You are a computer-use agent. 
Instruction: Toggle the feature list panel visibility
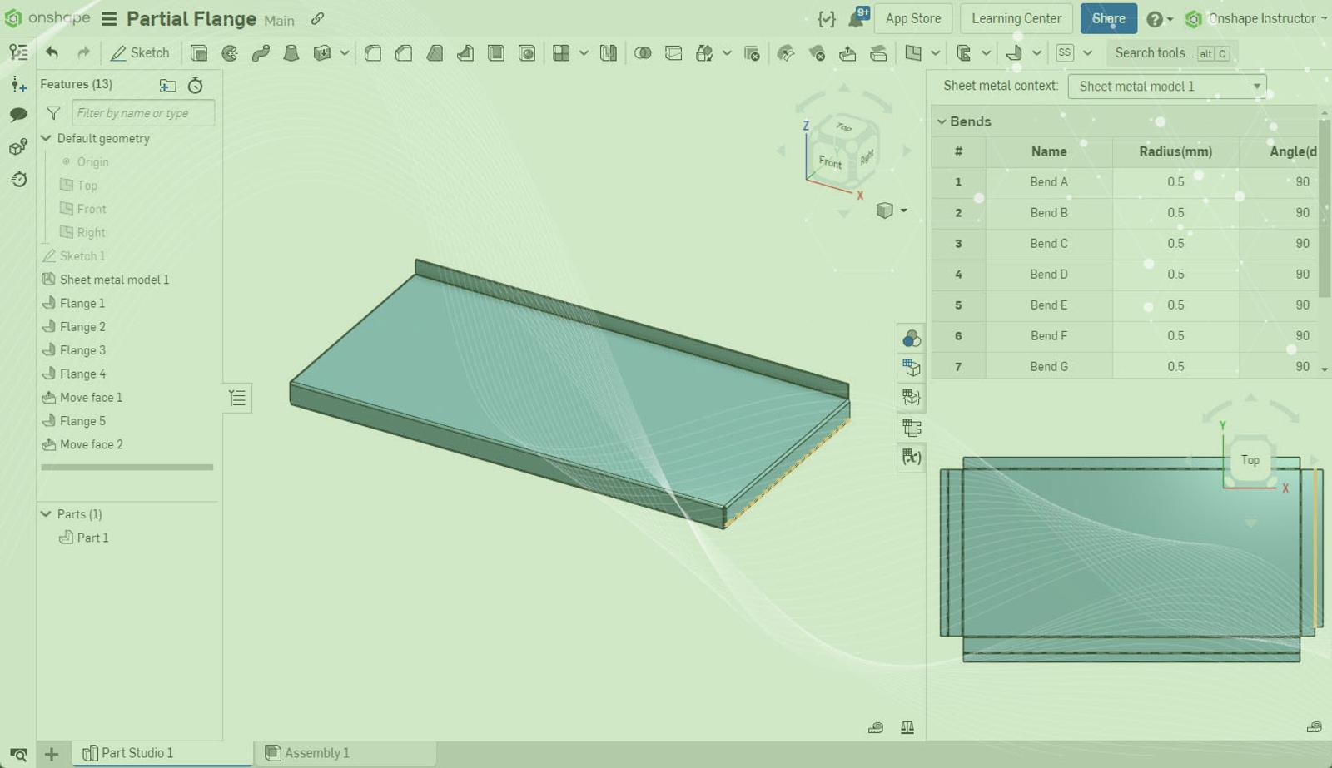(237, 399)
